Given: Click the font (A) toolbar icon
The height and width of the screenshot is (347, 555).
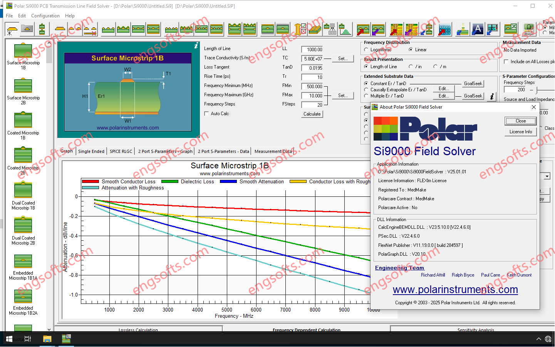Looking at the screenshot, I should (478, 29).
